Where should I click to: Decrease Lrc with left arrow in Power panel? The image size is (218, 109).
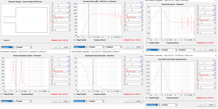click(125, 10)
